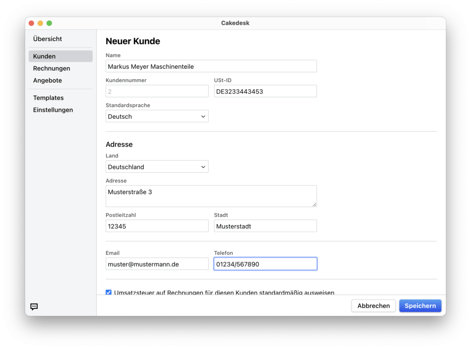471x349 pixels.
Task: Select Kunden in the sidebar
Action: point(45,57)
